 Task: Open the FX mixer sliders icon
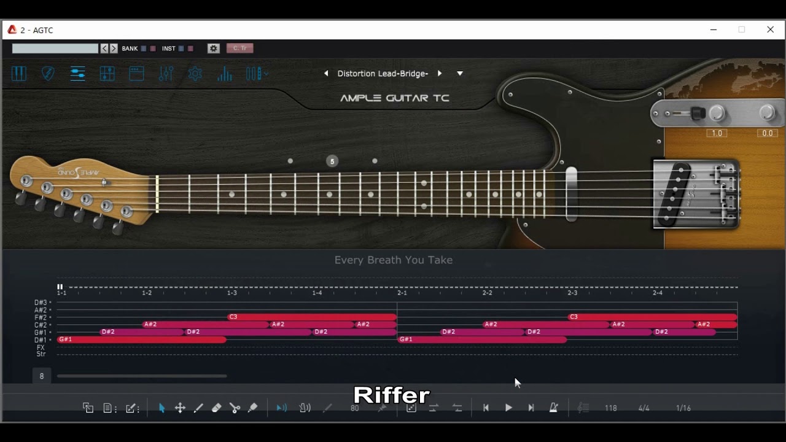(166, 74)
